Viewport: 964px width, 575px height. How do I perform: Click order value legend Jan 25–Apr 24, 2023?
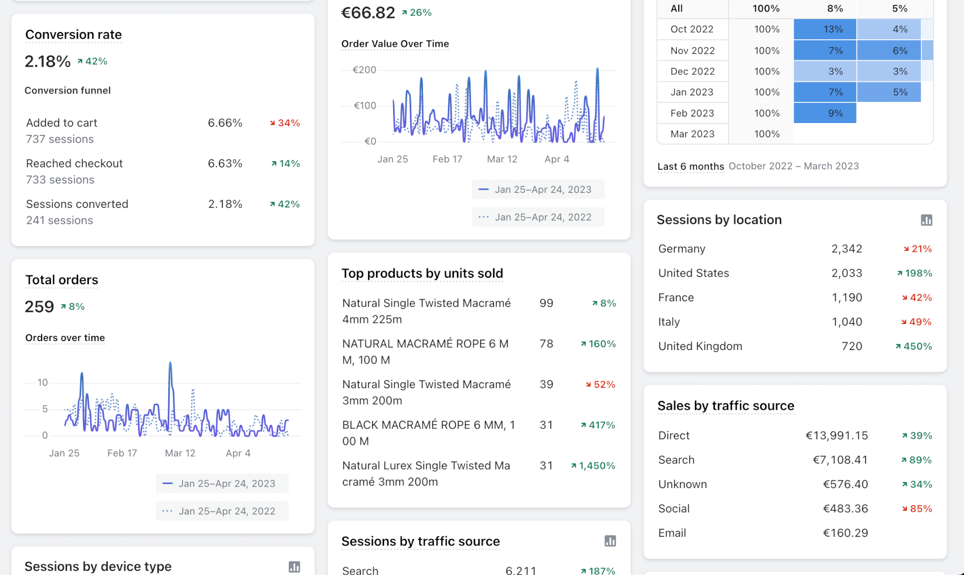tap(538, 189)
